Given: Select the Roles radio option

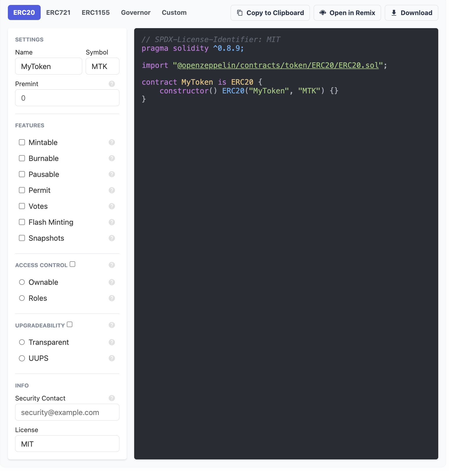Looking at the screenshot, I should coord(22,298).
